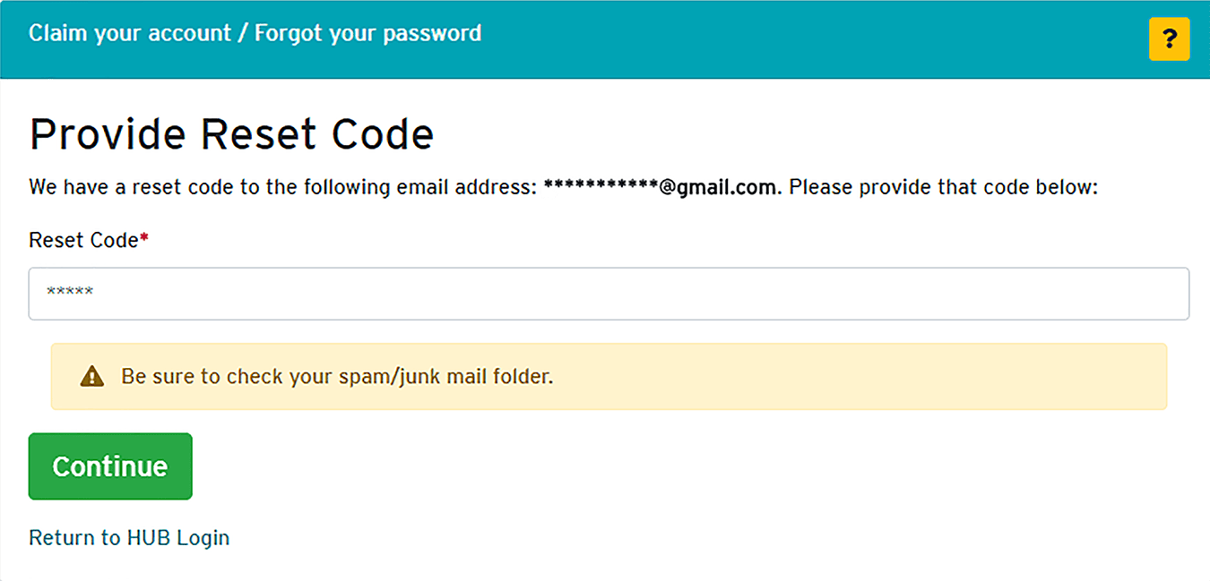
Task: Click the 'Please provide that code below' text
Action: coord(943,188)
